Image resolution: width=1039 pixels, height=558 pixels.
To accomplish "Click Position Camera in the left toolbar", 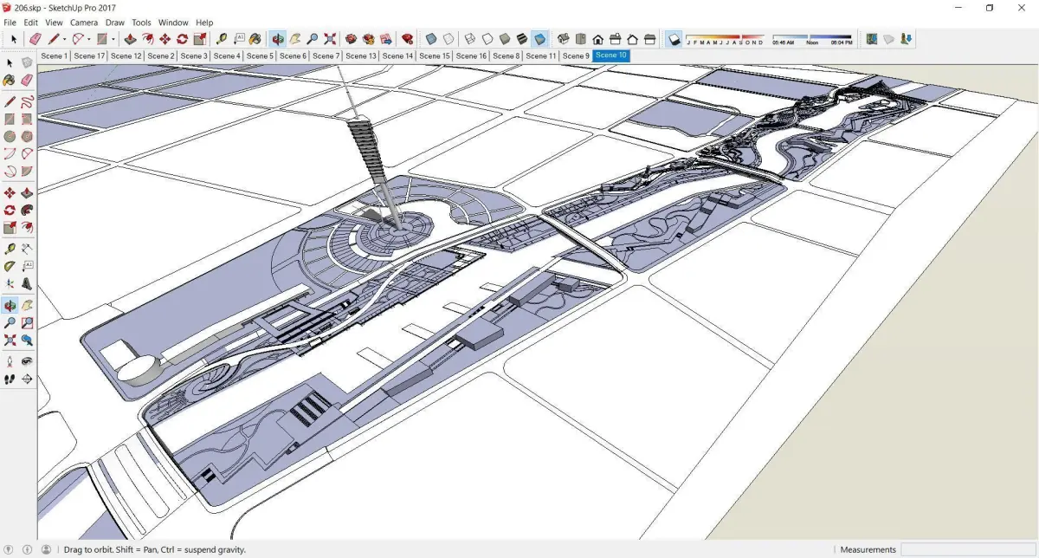I will [10, 361].
